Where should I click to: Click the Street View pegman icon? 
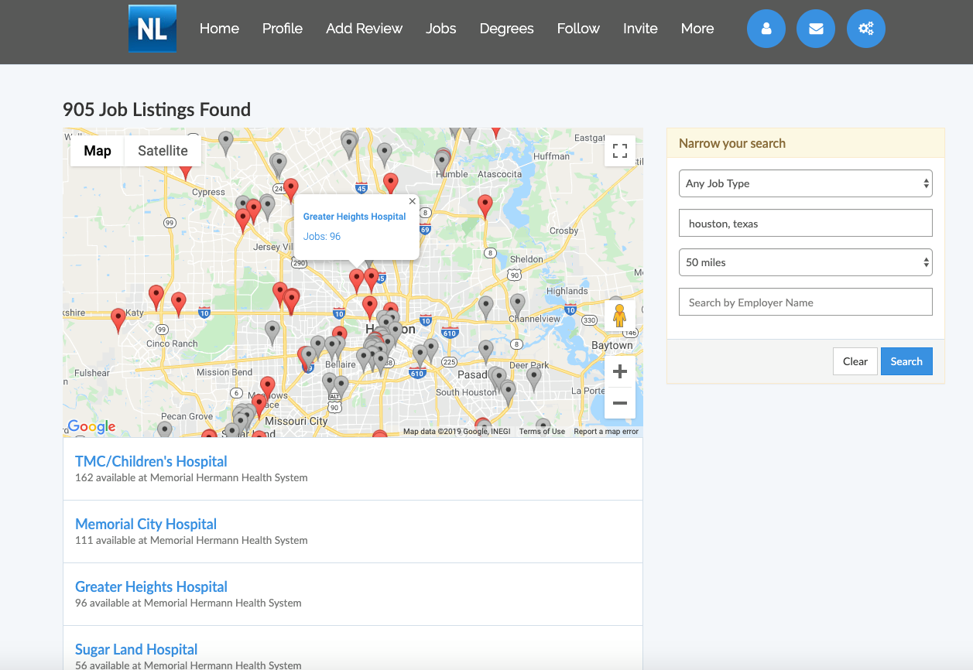click(619, 316)
